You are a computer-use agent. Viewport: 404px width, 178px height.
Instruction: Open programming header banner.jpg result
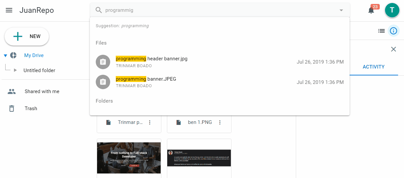point(220,62)
